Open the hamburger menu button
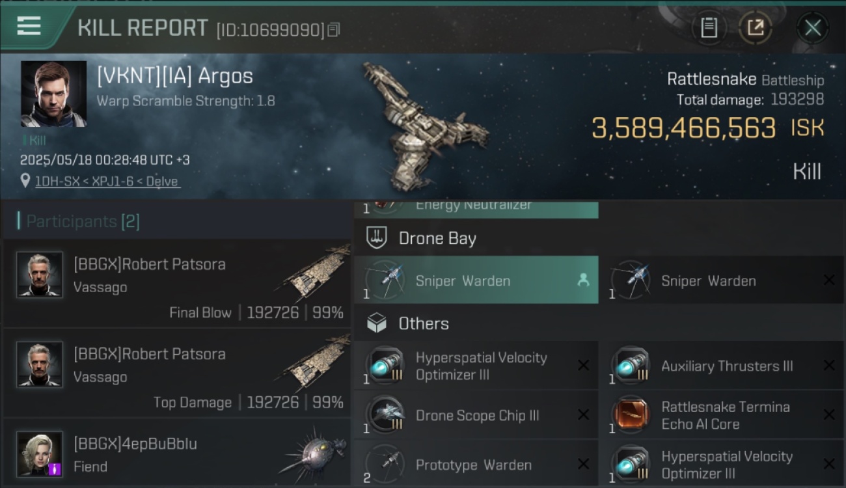This screenshot has width=846, height=488. point(29,27)
